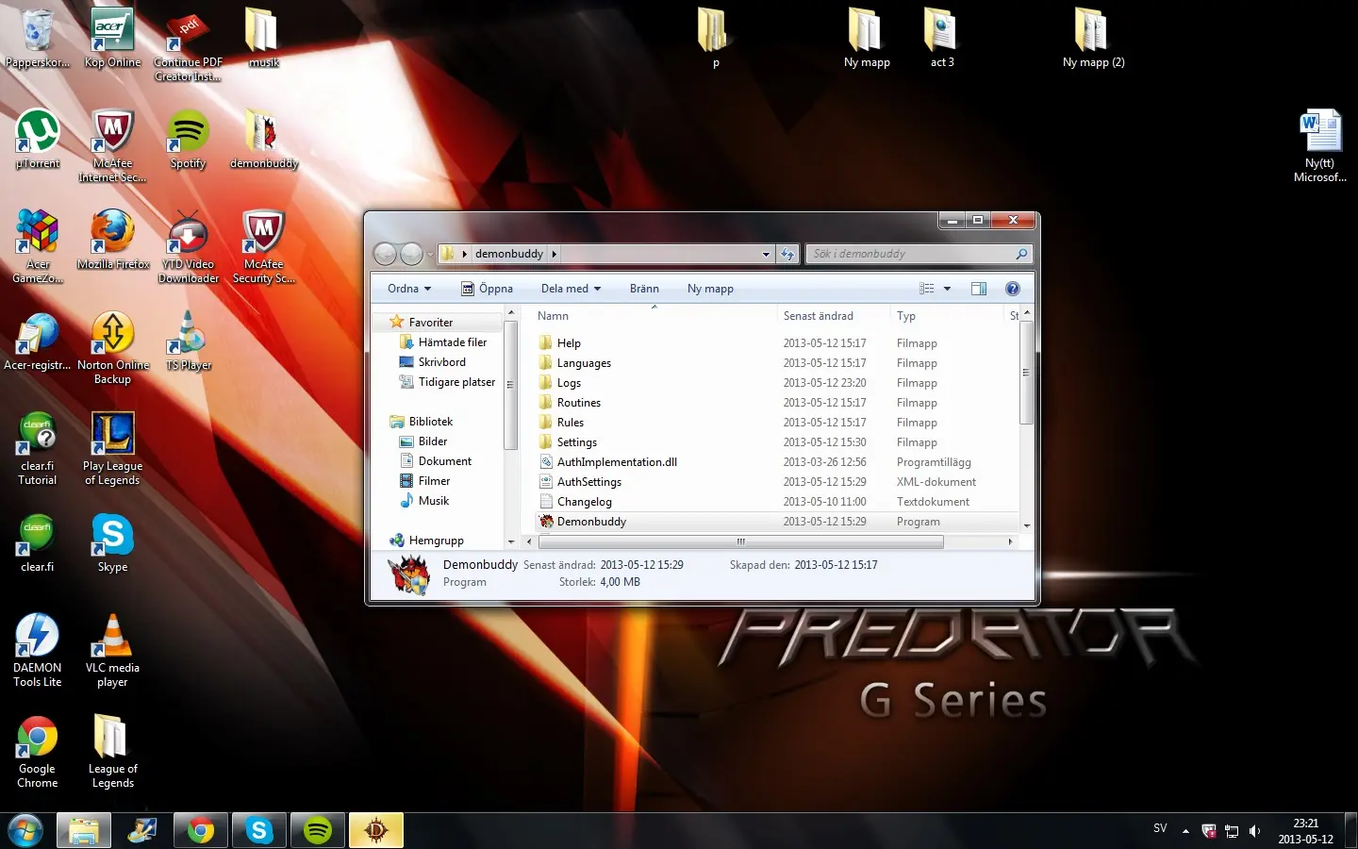The image size is (1358, 849).
Task: Click the Öppna toolbar button
Action: click(x=487, y=289)
